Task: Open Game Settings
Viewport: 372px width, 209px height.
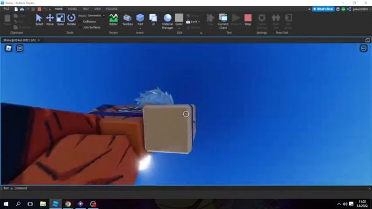Action: point(262,21)
